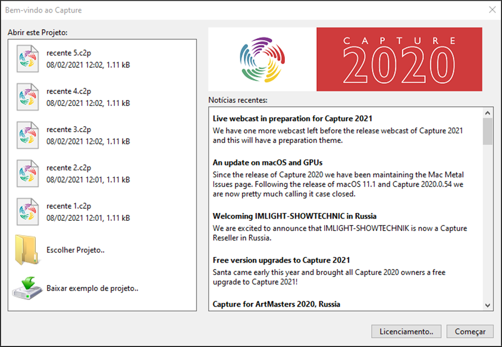Click the recente 4.c2p file icon
Screen dimensions: 502x347
pyautogui.click(x=28, y=97)
